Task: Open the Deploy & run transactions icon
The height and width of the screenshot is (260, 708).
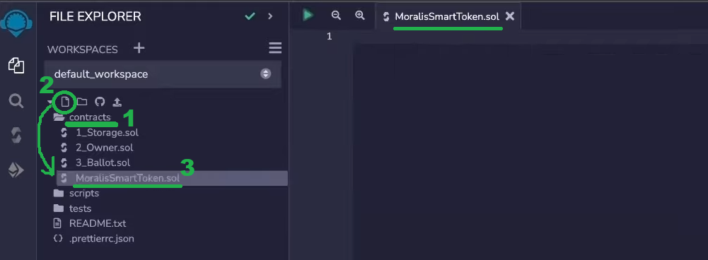Action: [x=16, y=170]
